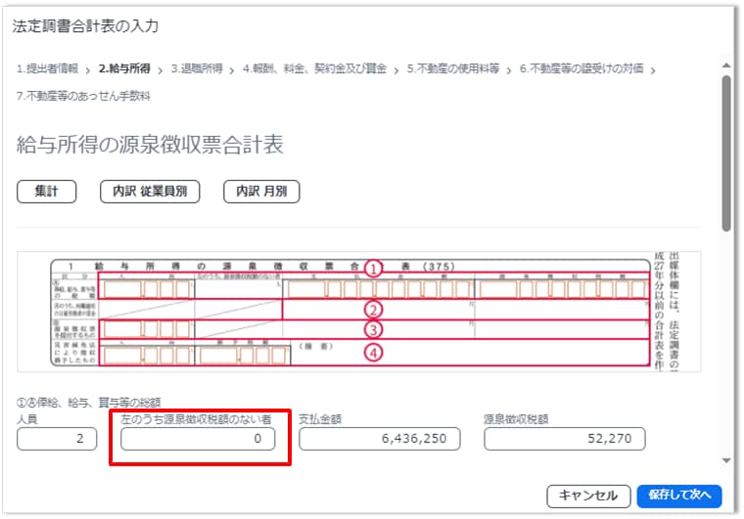Click the 人員 input field

(57, 440)
